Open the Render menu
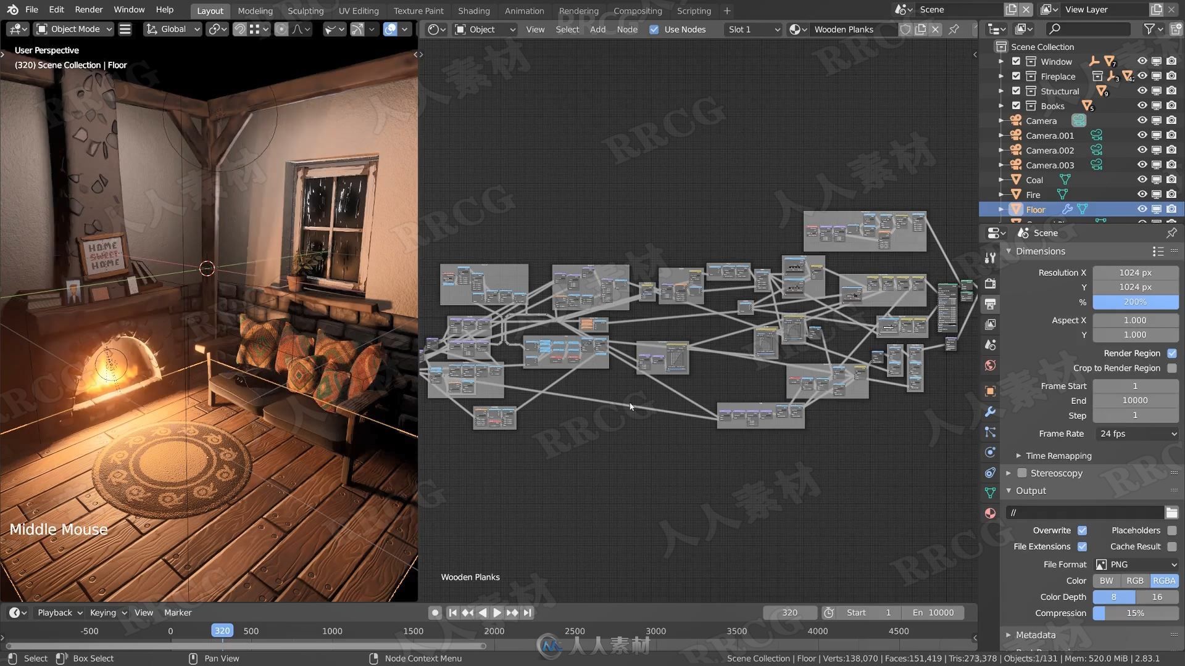 click(x=89, y=9)
